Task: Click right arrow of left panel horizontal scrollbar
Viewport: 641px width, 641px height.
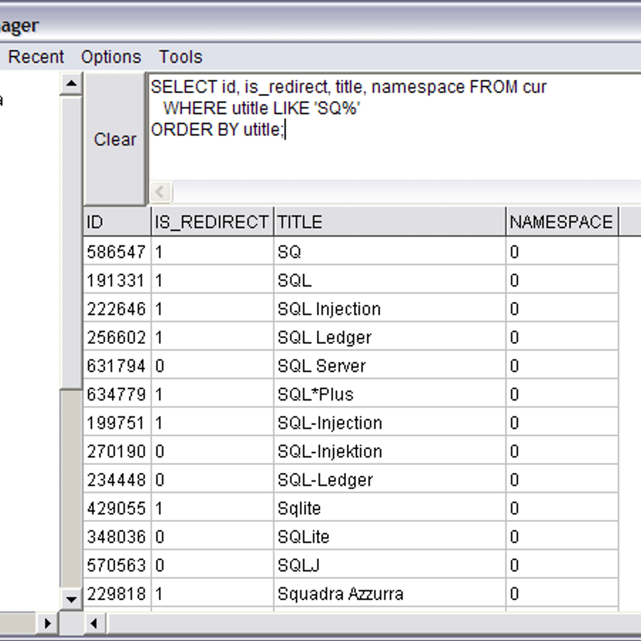Action: click(48, 623)
